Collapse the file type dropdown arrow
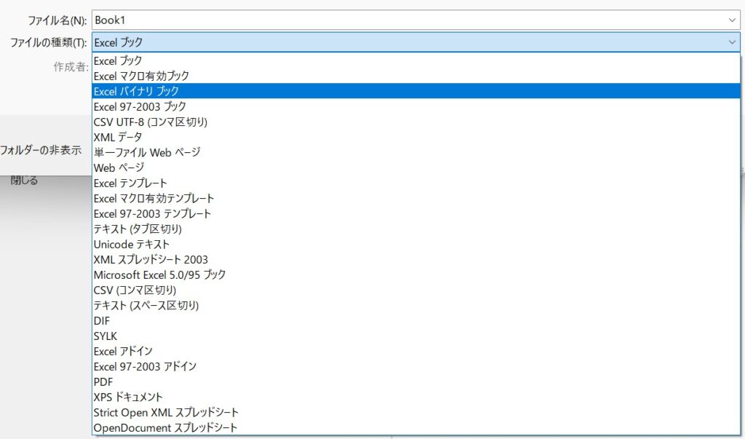 (731, 42)
